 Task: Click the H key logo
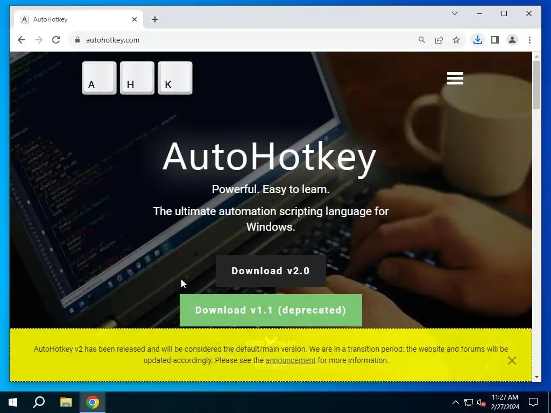[137, 78]
